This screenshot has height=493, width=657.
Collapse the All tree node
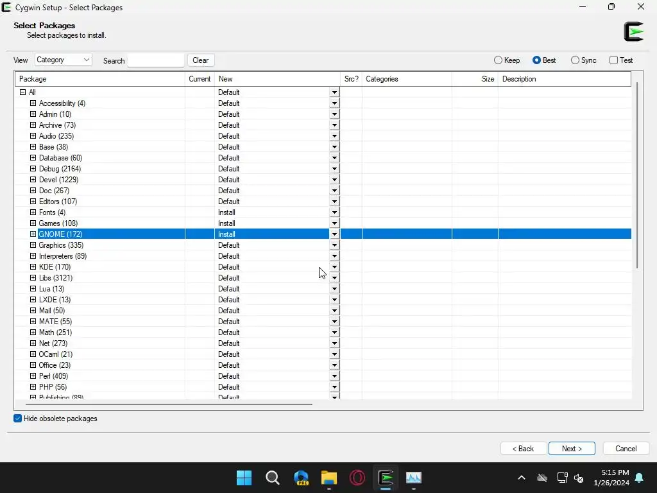tap(22, 92)
